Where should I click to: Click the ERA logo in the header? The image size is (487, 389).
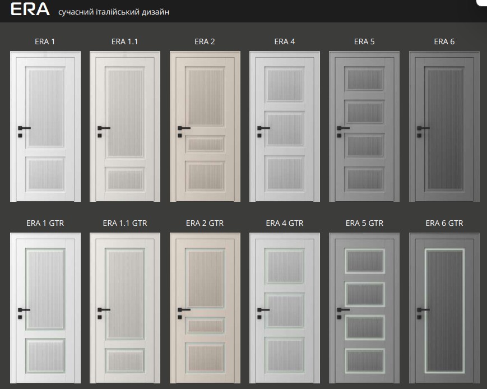click(x=30, y=10)
